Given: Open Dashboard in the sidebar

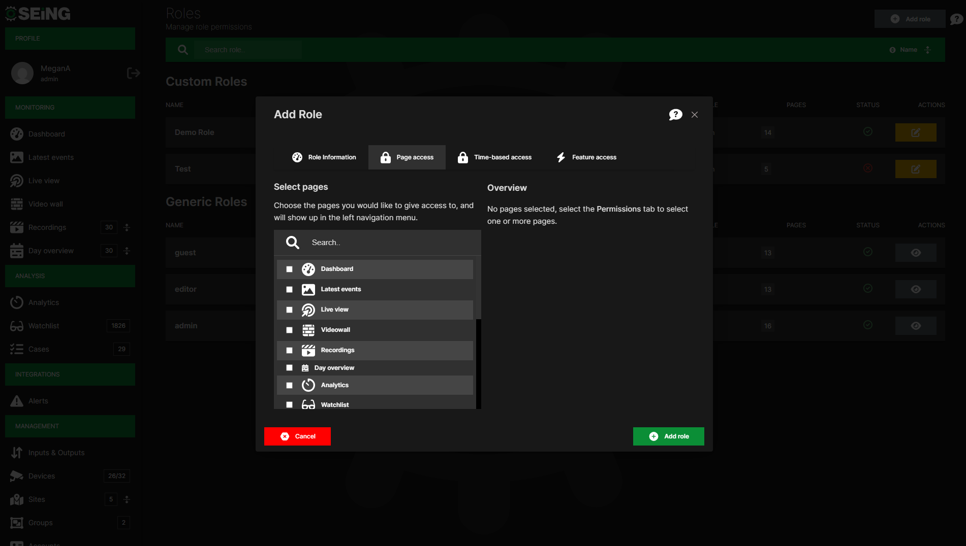Looking at the screenshot, I should (47, 134).
